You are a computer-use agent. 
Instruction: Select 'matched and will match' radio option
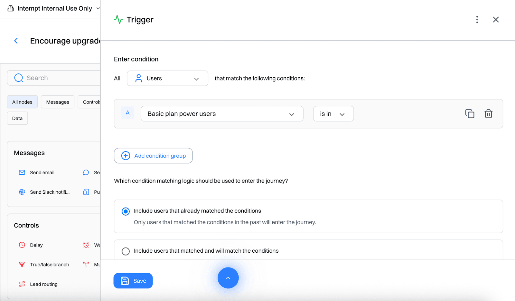click(126, 251)
